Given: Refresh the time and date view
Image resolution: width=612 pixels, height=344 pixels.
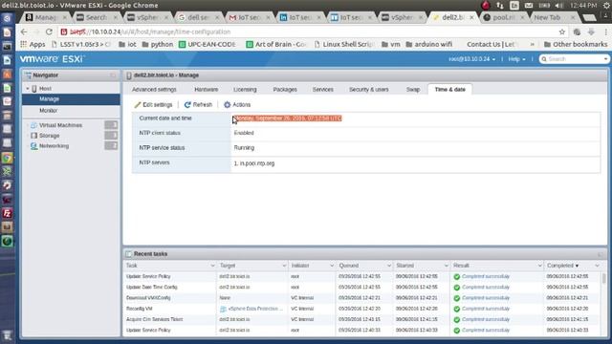Looking at the screenshot, I should pyautogui.click(x=198, y=104).
